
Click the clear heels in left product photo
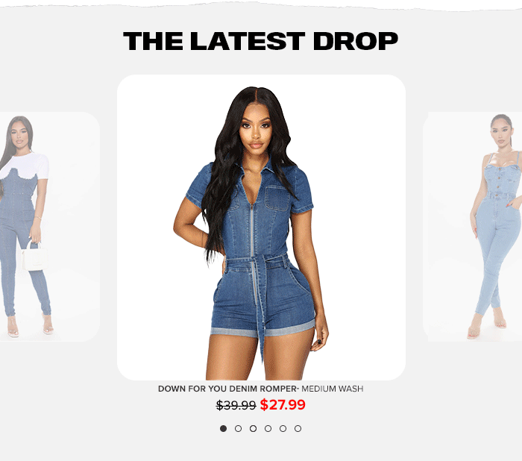click(x=30, y=326)
